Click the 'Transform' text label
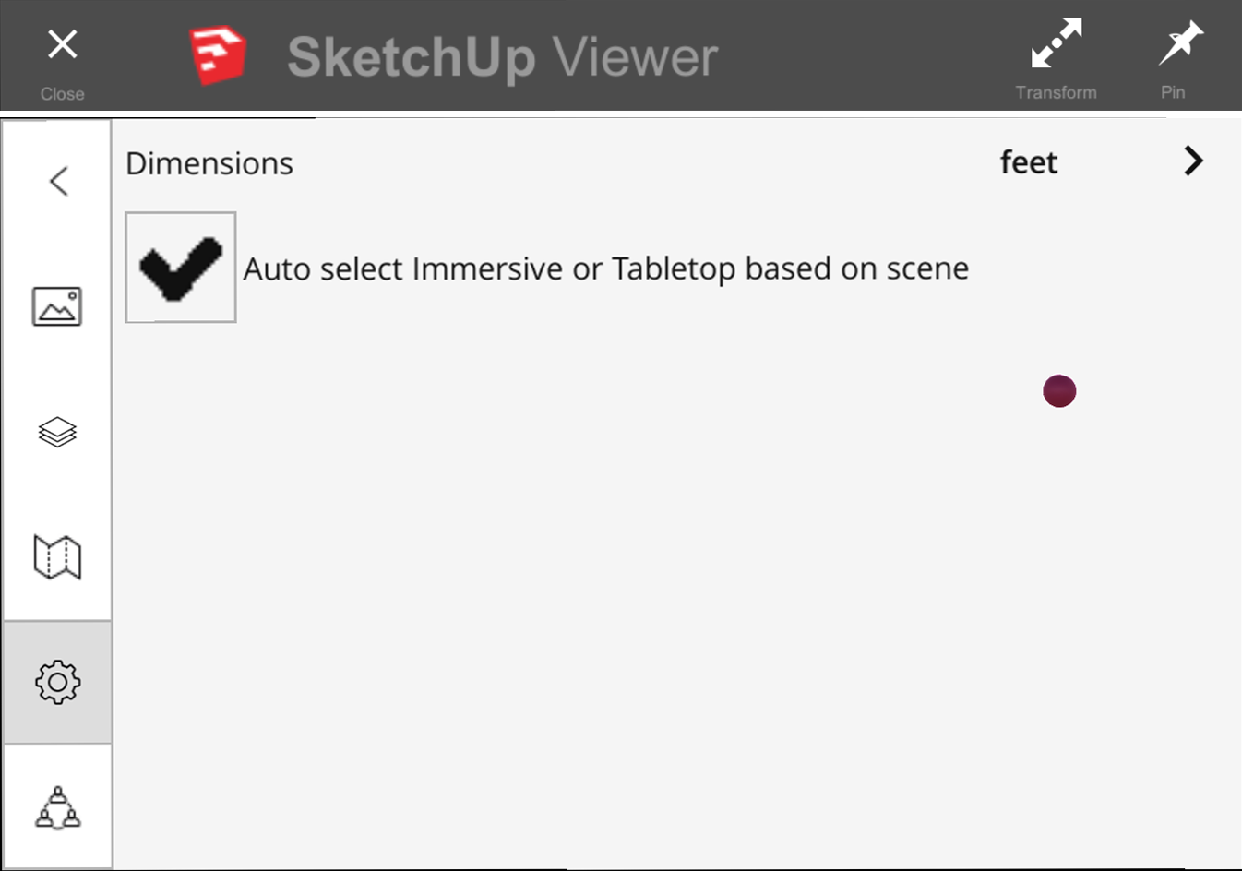This screenshot has width=1242, height=871. pyautogui.click(x=1056, y=92)
